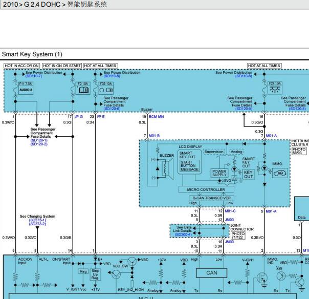Click the Smart Key System (1) heading

[x=32, y=54]
